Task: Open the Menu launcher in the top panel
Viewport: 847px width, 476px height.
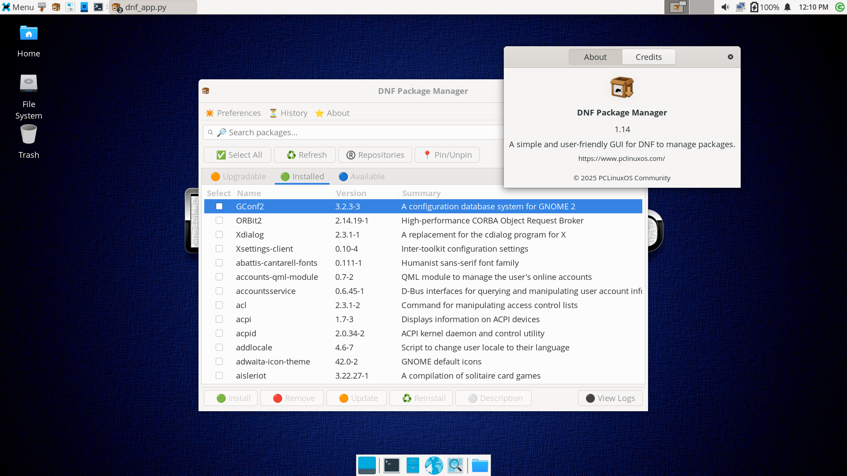Action: 18,7
